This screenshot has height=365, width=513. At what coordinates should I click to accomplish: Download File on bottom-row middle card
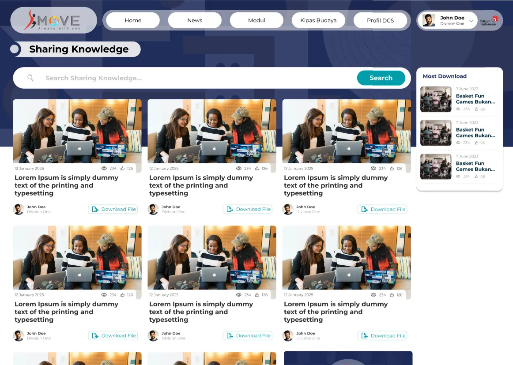248,335
